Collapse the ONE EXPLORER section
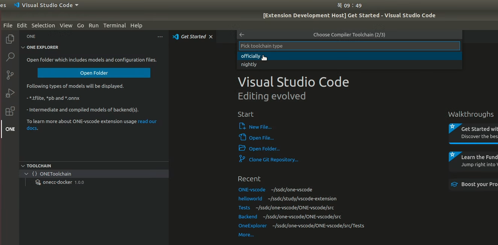Screen dimensions: 498x245 pyautogui.click(x=23, y=47)
